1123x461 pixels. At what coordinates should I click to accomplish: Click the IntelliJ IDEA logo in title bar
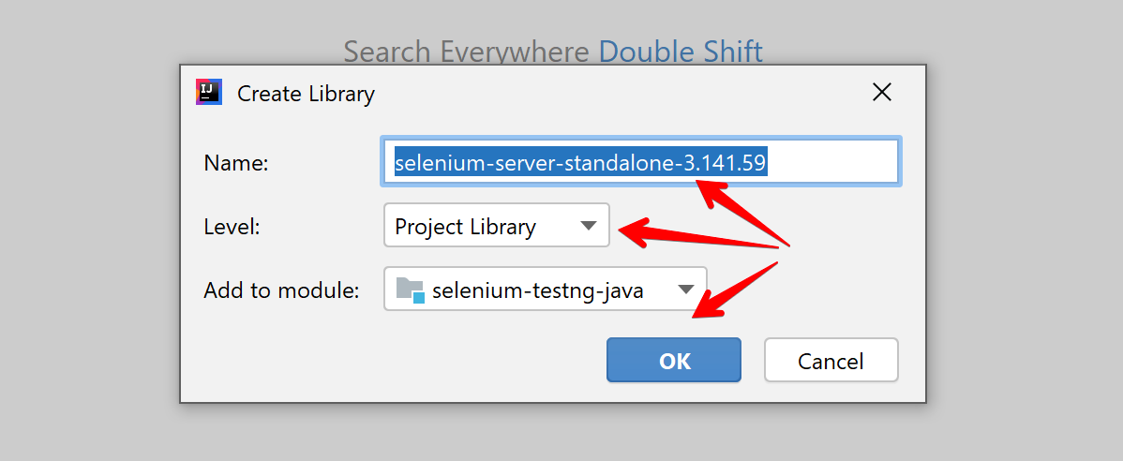(208, 93)
